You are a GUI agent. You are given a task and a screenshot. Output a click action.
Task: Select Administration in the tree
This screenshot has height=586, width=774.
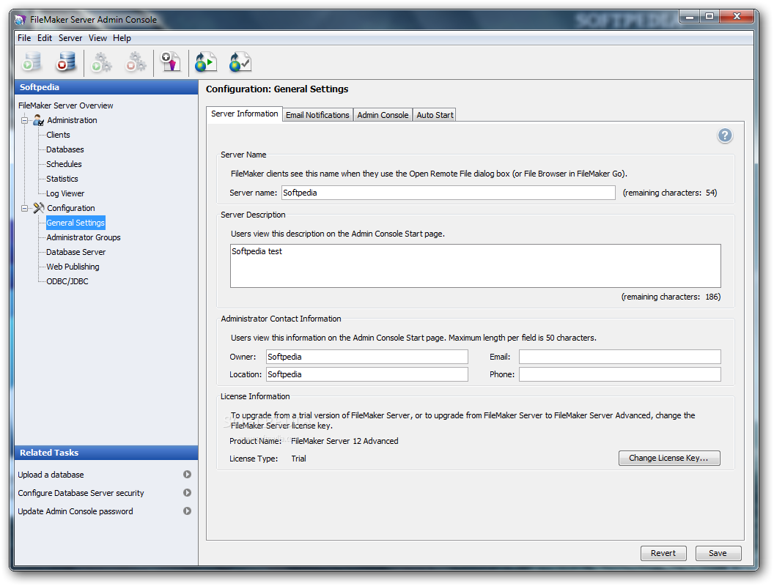coord(72,120)
